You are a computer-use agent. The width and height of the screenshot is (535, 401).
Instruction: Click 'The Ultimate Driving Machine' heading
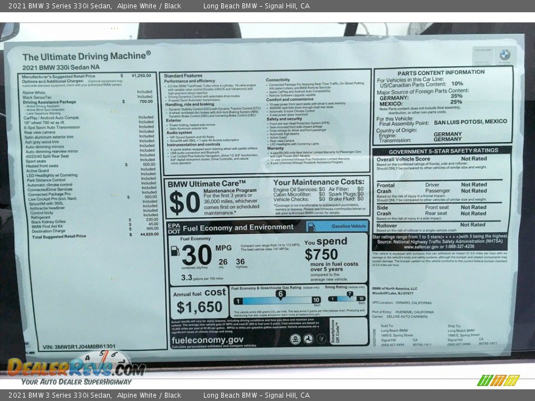[x=86, y=56]
